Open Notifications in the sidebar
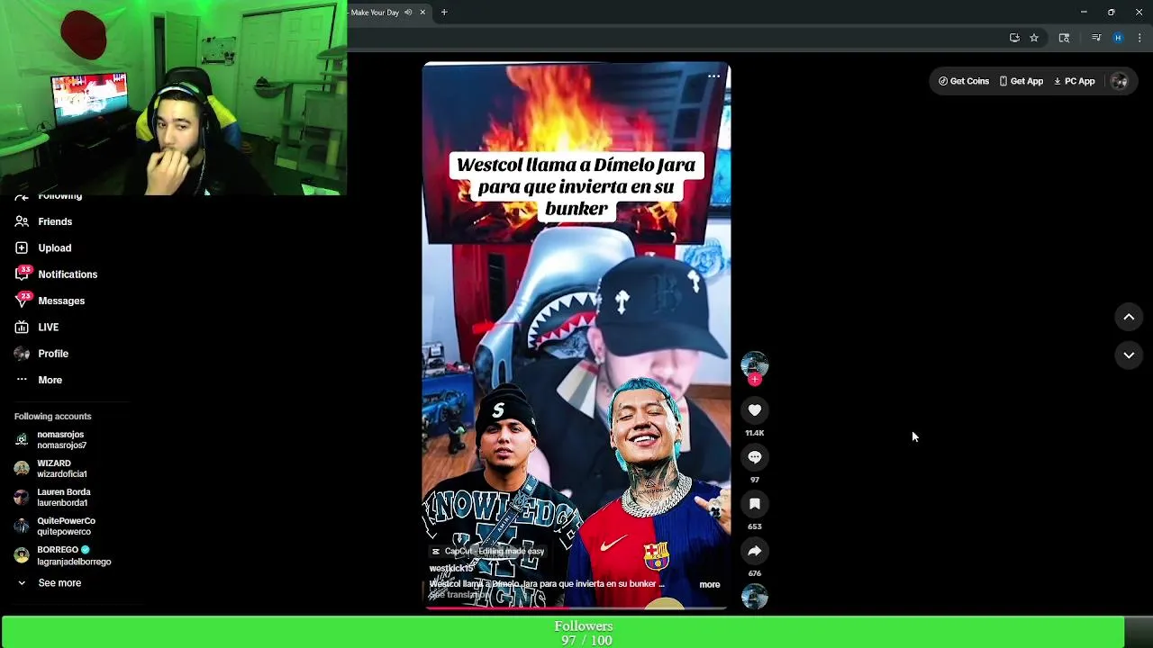This screenshot has width=1153, height=648. point(68,274)
